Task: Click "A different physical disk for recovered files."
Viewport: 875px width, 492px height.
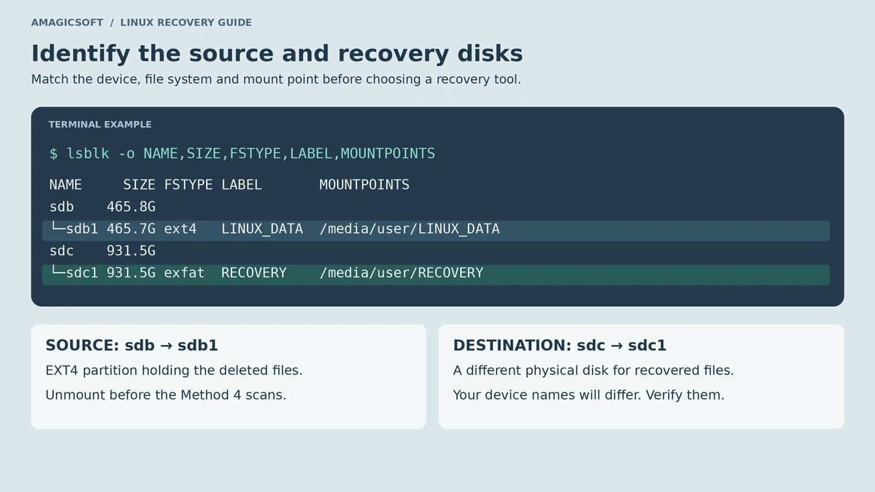Action: [594, 371]
